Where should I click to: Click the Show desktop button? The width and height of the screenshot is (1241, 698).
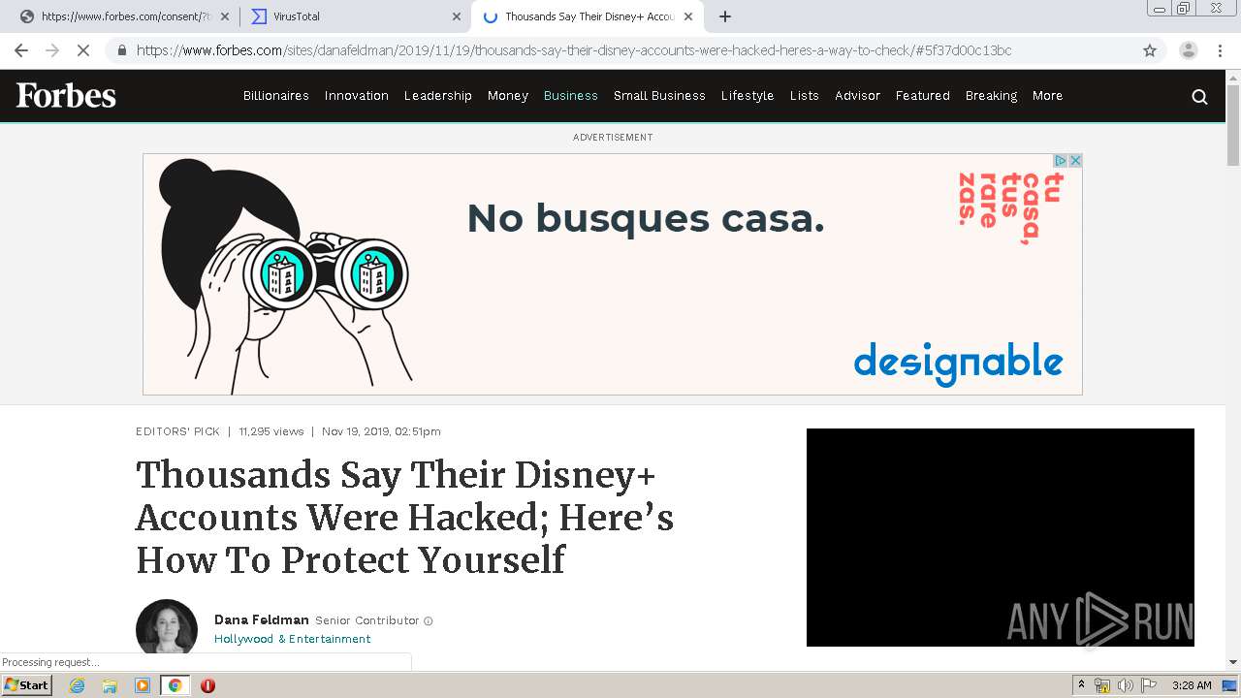pyautogui.click(x=1229, y=685)
